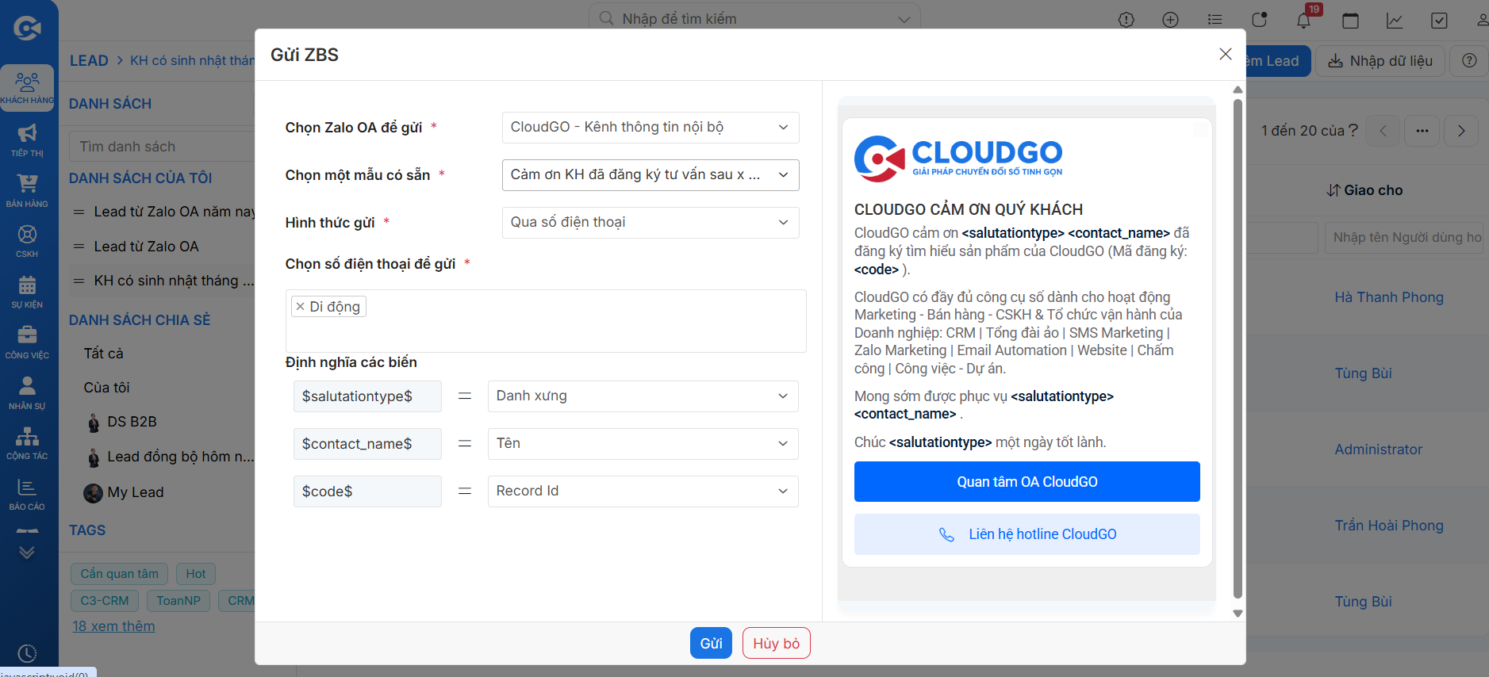Screen dimensions: 1489x677
Task: Open the template selection dropdown
Action: click(x=650, y=175)
